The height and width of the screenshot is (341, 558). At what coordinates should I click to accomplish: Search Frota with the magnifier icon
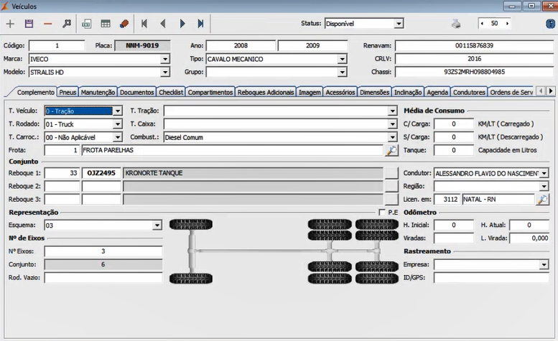[x=391, y=151]
